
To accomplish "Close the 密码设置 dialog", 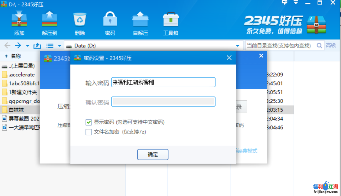I will 229,58.
